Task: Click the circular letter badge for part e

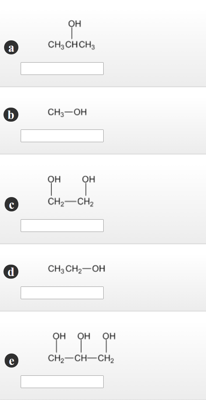Action: coord(11,360)
